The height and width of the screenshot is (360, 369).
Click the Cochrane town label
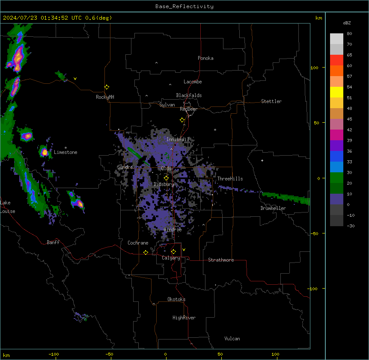pyautogui.click(x=138, y=243)
